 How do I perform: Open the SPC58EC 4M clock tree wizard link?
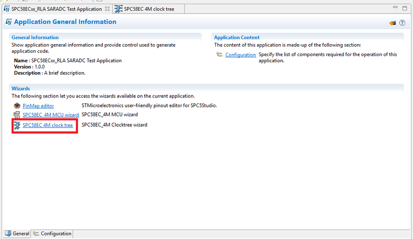(48, 125)
